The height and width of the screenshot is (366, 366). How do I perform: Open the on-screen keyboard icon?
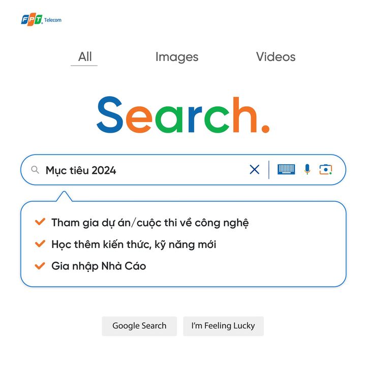click(286, 169)
